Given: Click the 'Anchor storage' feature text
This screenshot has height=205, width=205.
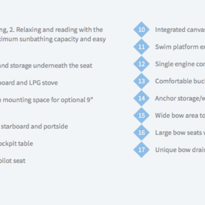Looking at the screenshot, I should pyautogui.click(x=180, y=99).
